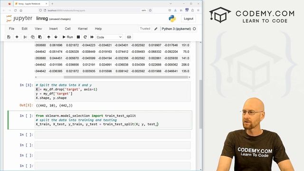Paste cells below icon

click(40, 37)
